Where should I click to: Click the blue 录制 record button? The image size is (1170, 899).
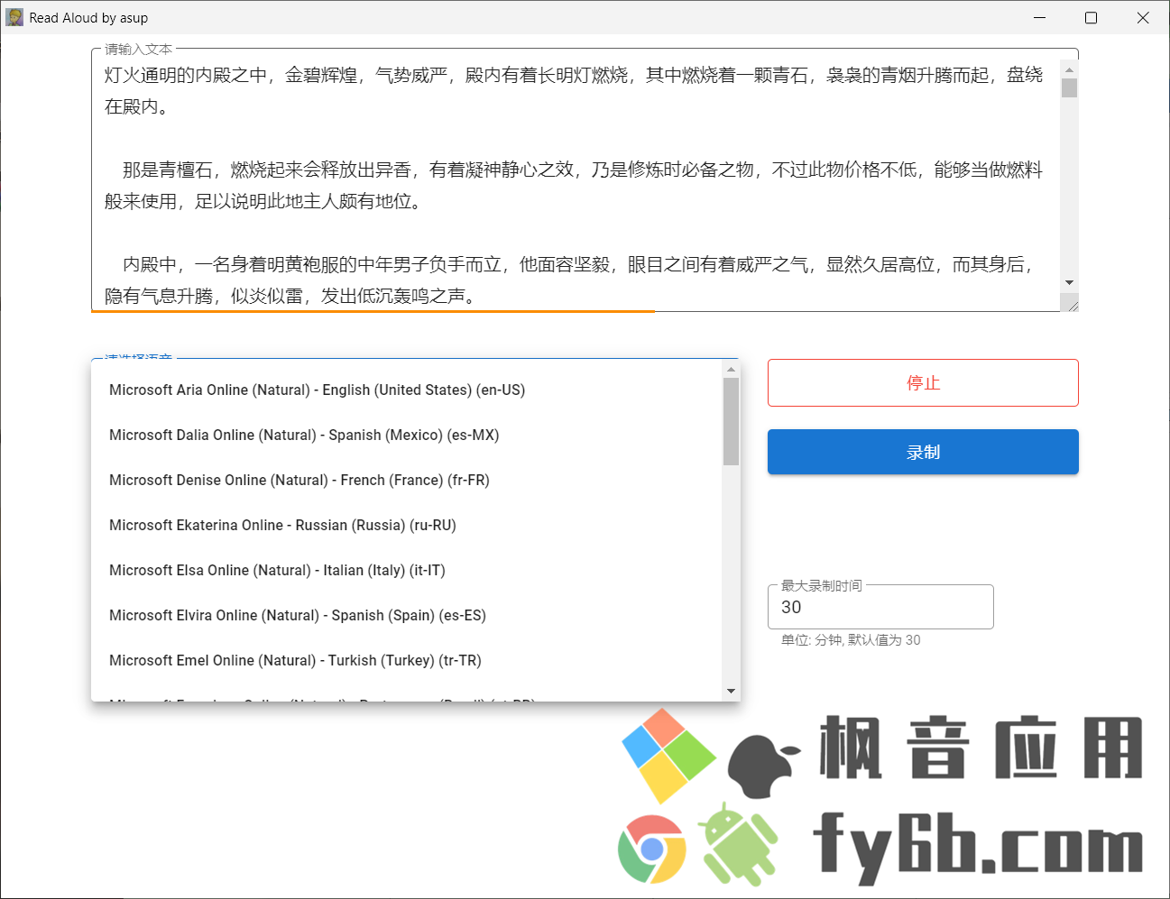pyautogui.click(x=923, y=452)
